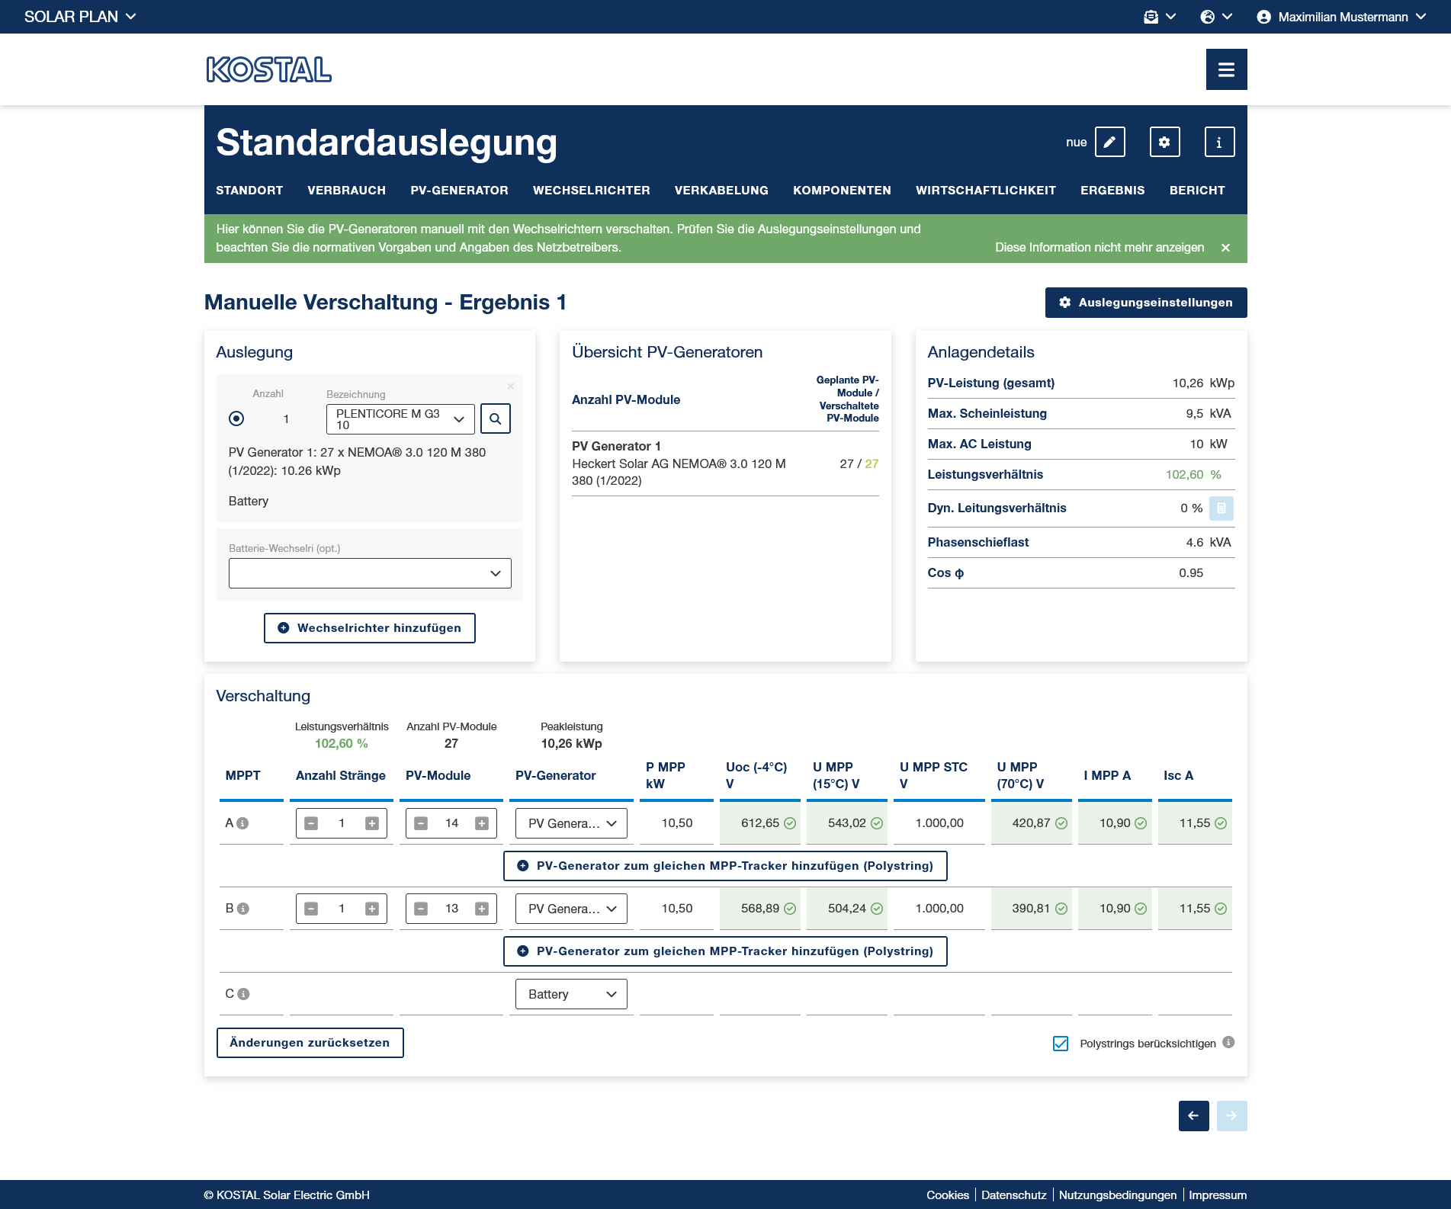Switch to the VERBRAUCH tab
The image size is (1451, 1209).
click(x=346, y=191)
